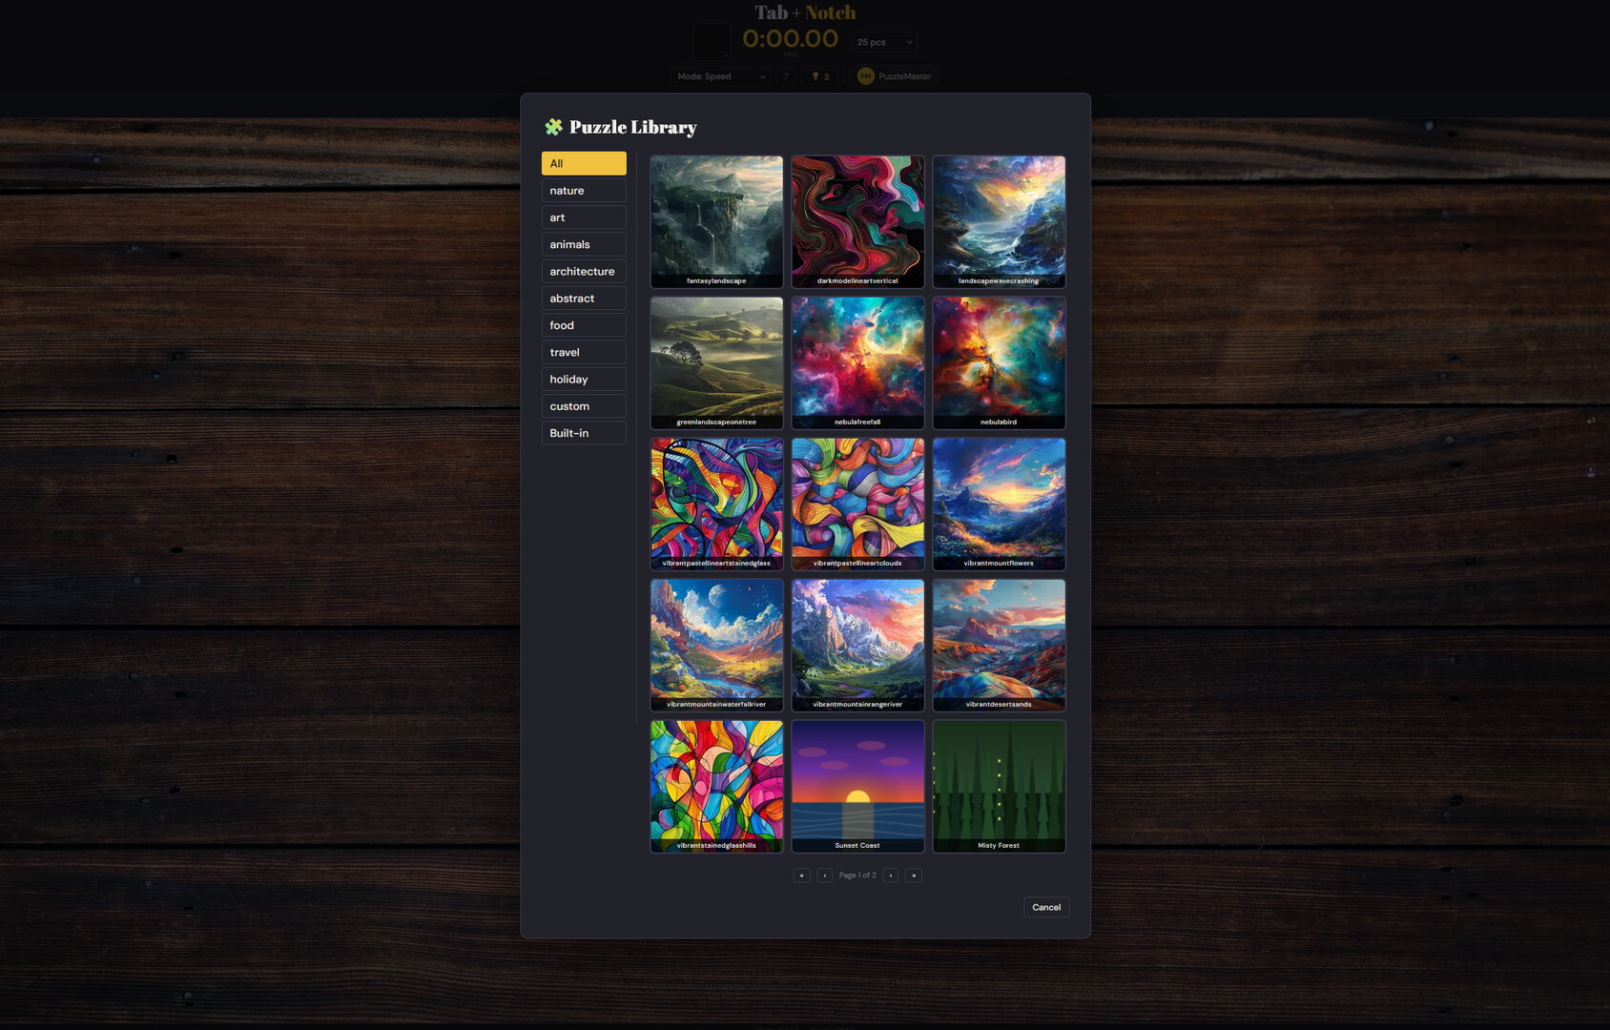Open the piece count dropdown

point(884,42)
